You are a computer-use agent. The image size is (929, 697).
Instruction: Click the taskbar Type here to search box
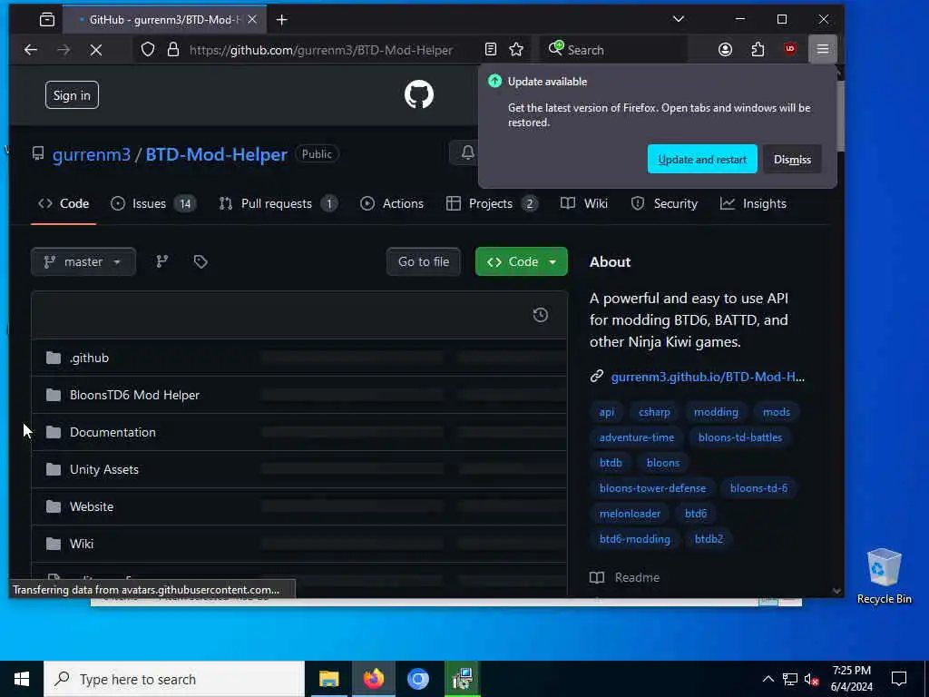(x=174, y=679)
